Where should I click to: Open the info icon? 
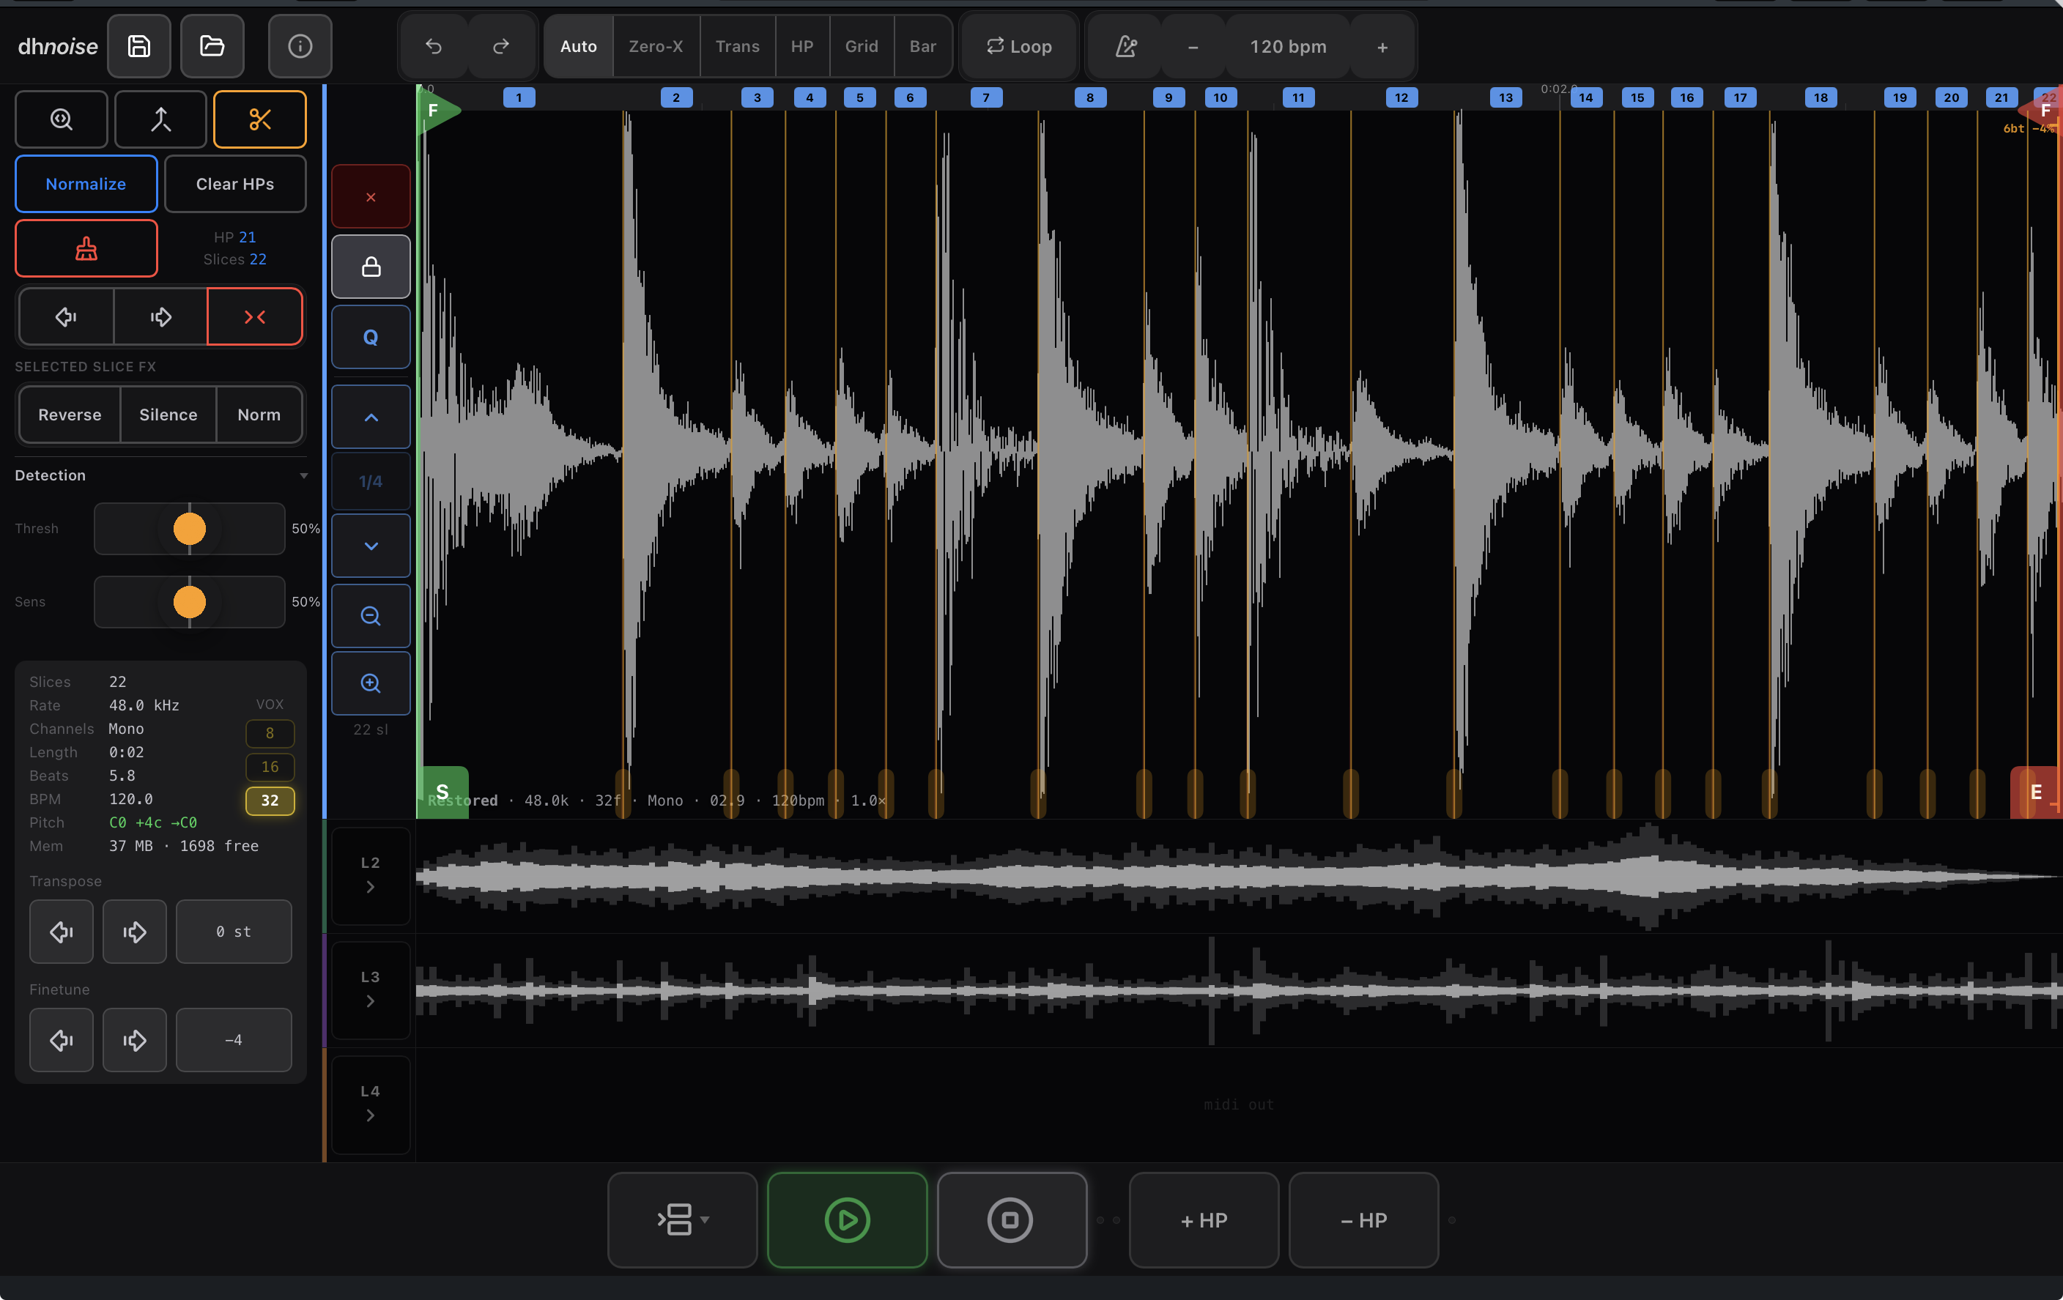click(x=300, y=46)
